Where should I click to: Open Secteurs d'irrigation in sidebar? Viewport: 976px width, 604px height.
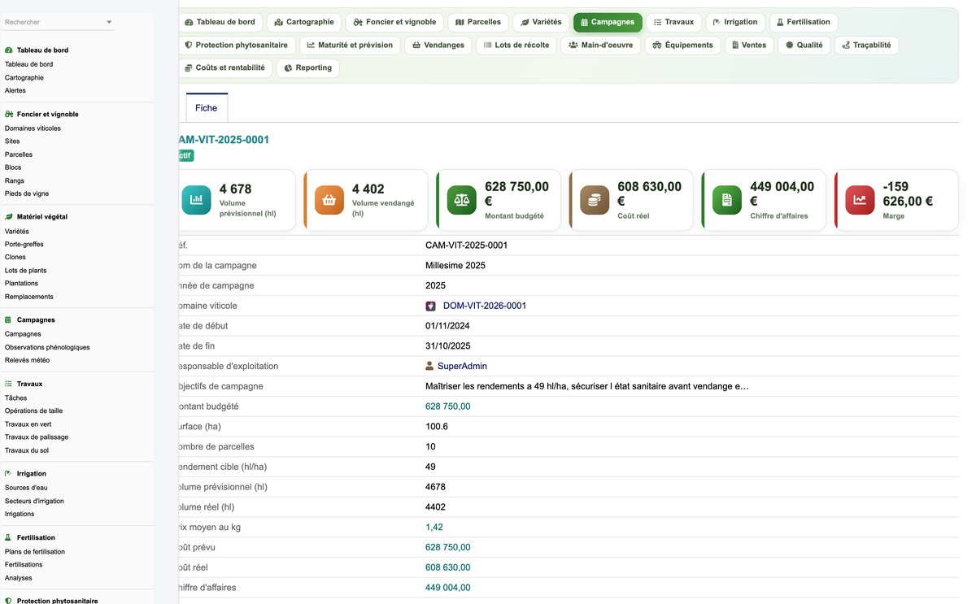pyautogui.click(x=34, y=502)
